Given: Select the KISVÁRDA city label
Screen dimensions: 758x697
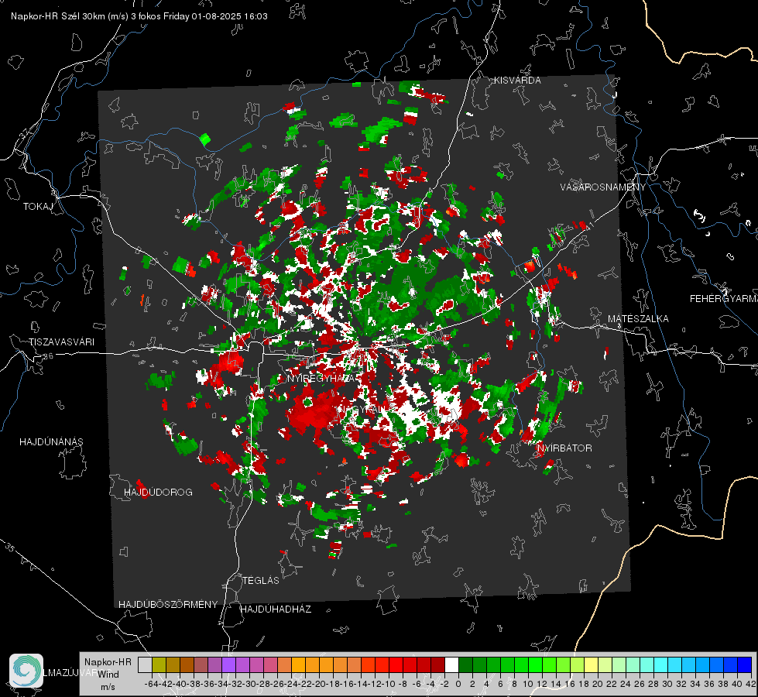Looking at the screenshot, I should [x=517, y=81].
